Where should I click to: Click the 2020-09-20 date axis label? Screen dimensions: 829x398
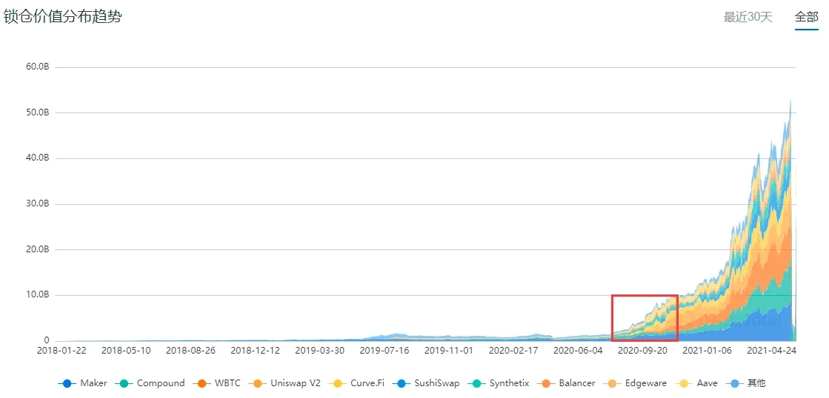642,351
